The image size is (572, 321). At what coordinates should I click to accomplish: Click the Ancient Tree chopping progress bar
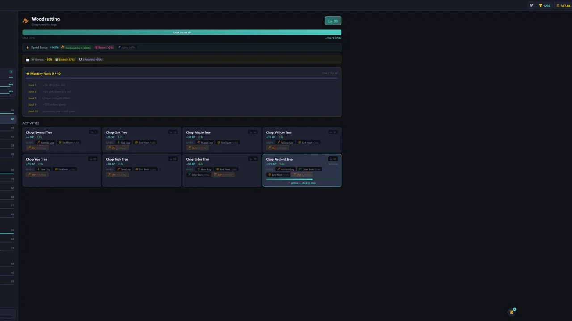pyautogui.click(x=302, y=179)
